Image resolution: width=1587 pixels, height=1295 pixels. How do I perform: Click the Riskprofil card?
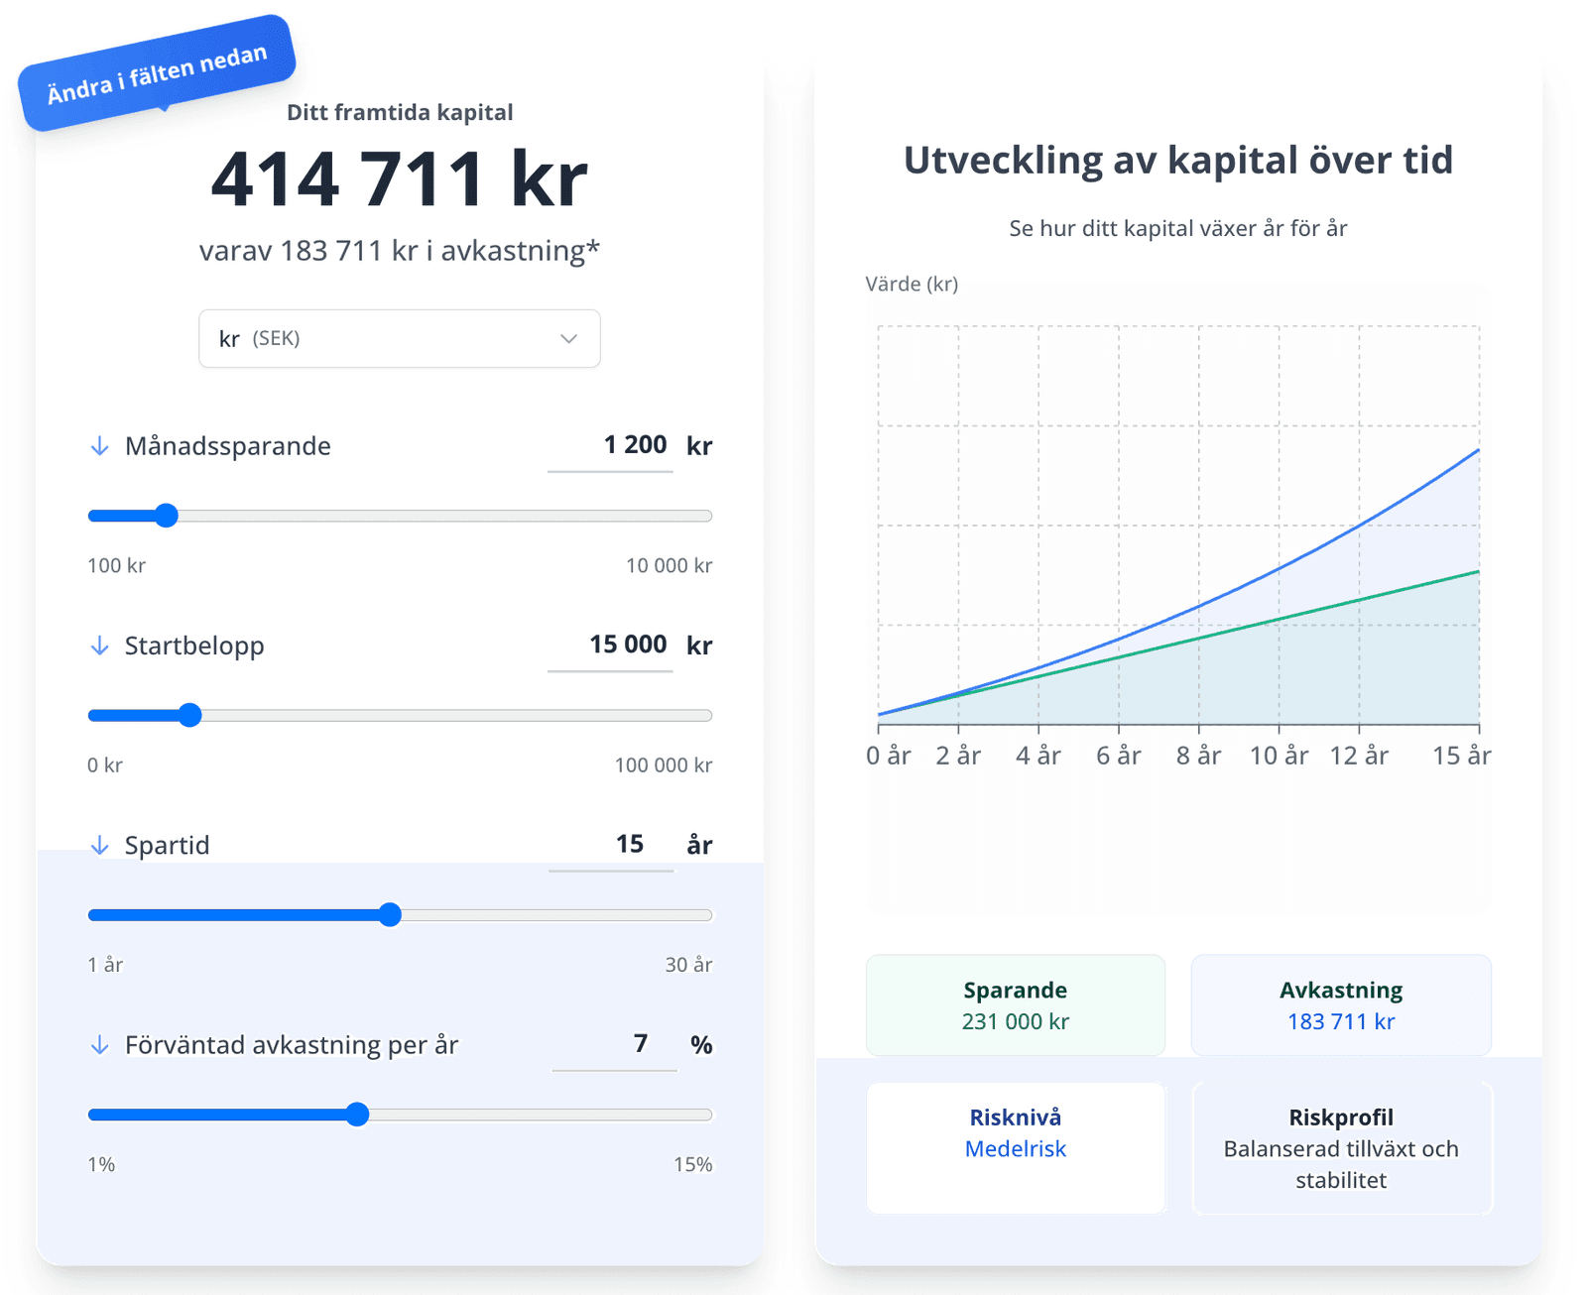tap(1340, 1147)
